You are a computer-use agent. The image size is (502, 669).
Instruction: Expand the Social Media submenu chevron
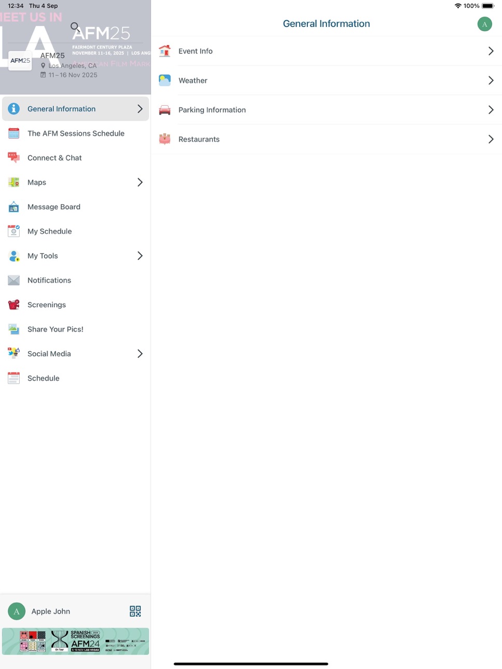(x=140, y=354)
